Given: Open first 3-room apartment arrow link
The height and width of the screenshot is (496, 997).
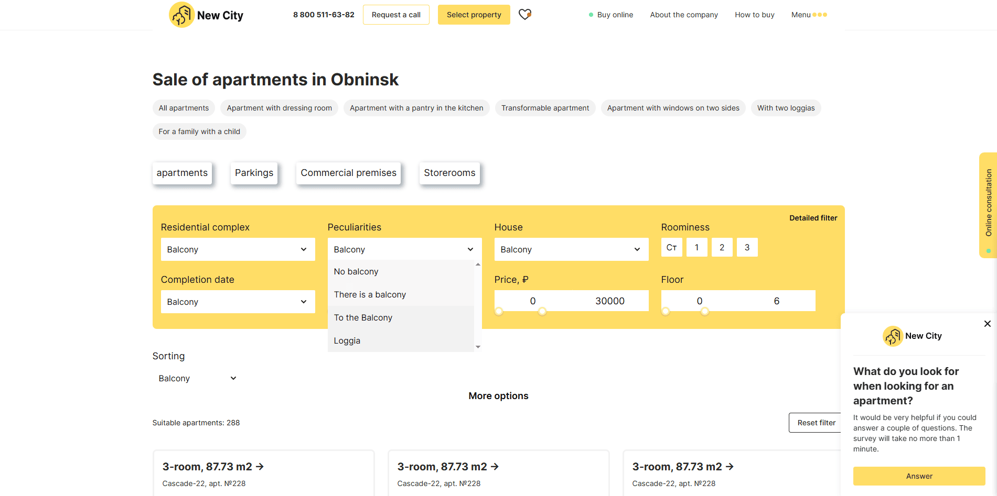Looking at the screenshot, I should click(x=260, y=467).
